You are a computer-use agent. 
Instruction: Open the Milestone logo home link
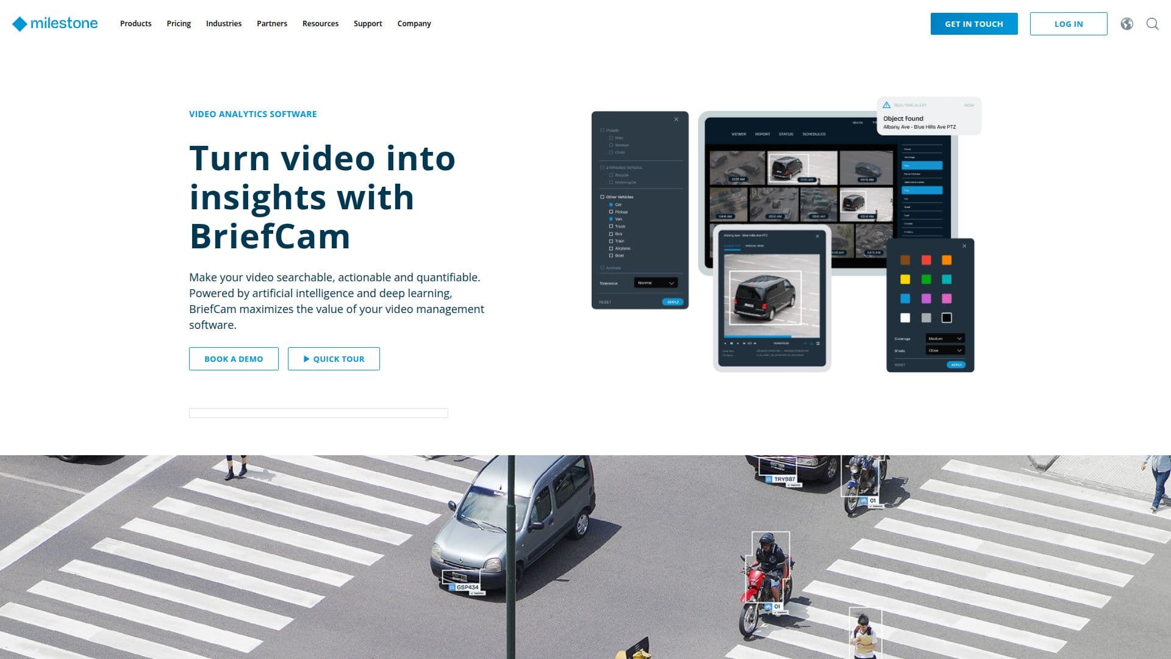pyautogui.click(x=55, y=23)
